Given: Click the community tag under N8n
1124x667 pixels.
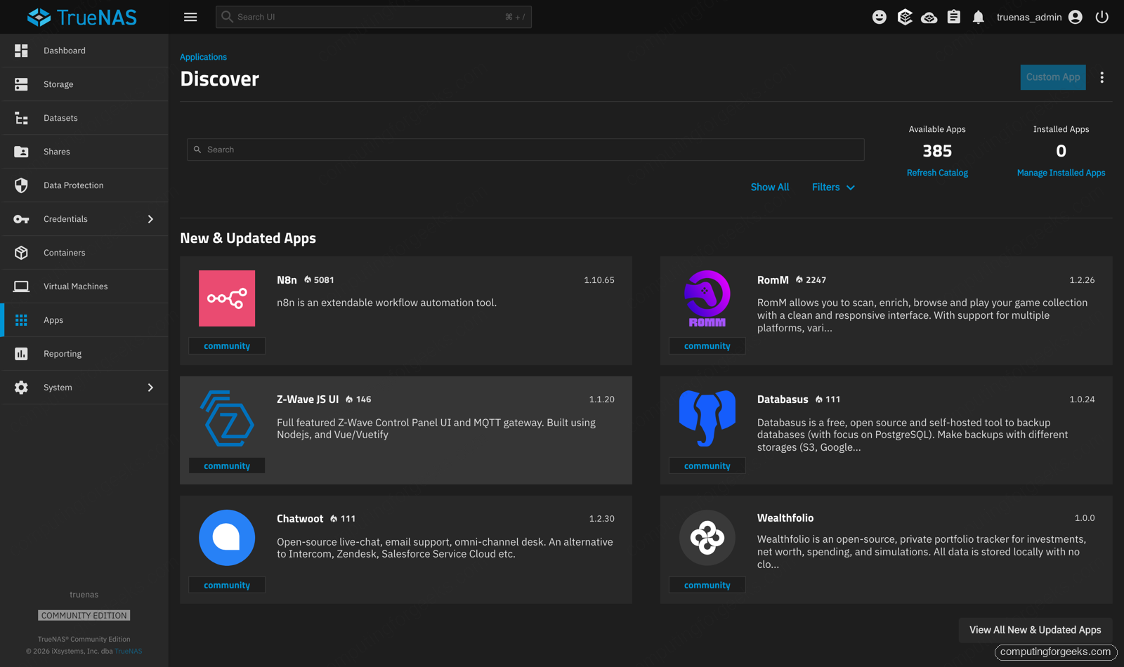Looking at the screenshot, I should pos(227,346).
